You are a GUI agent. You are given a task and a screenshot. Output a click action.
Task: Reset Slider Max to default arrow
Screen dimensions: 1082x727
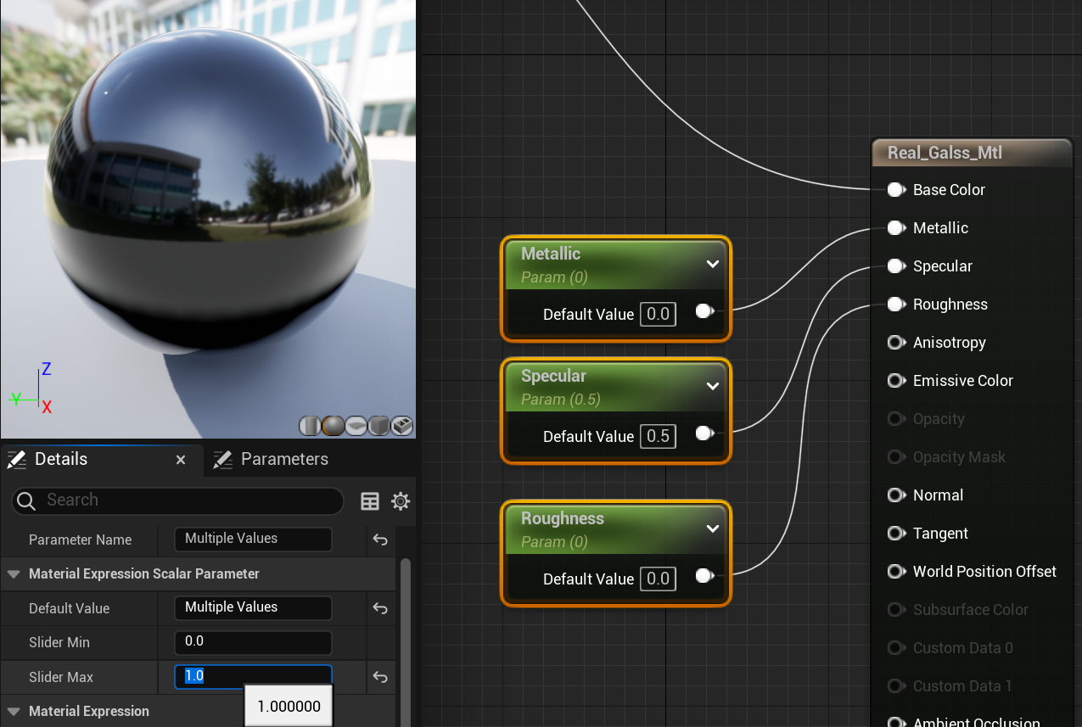380,677
